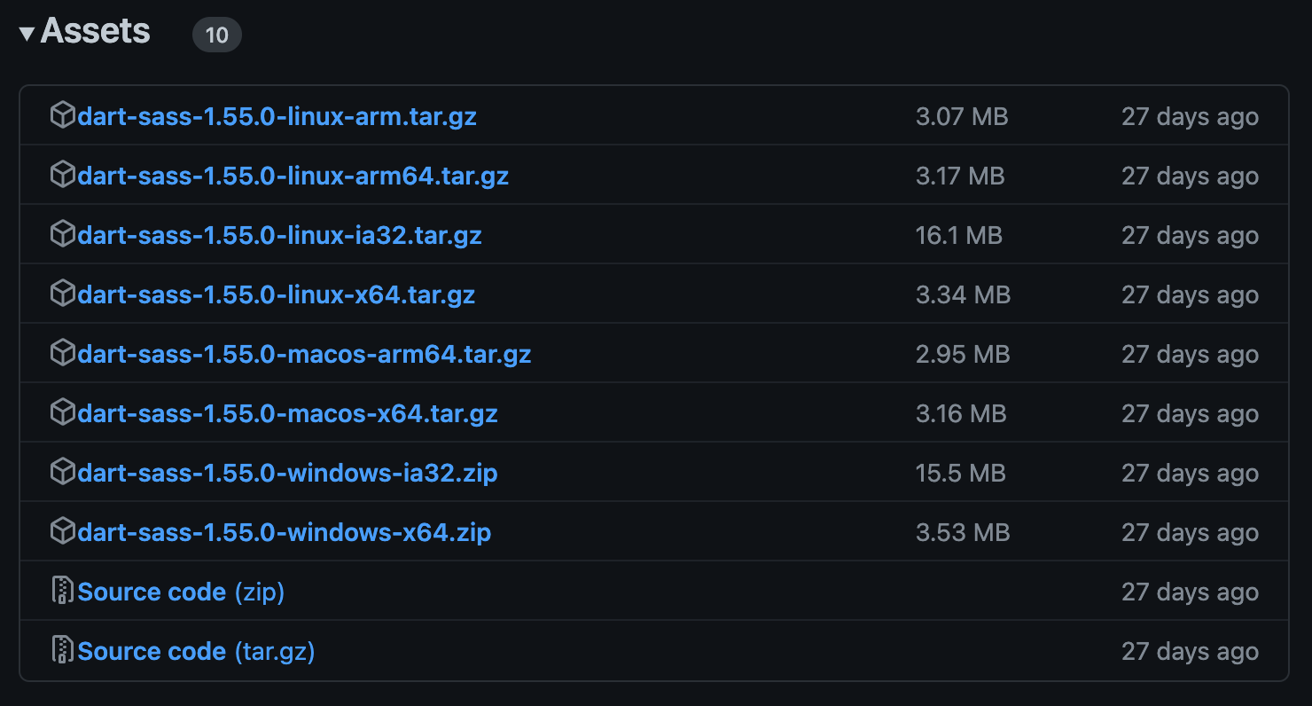
Task: Open the Source code (zip) link
Action: (x=152, y=591)
